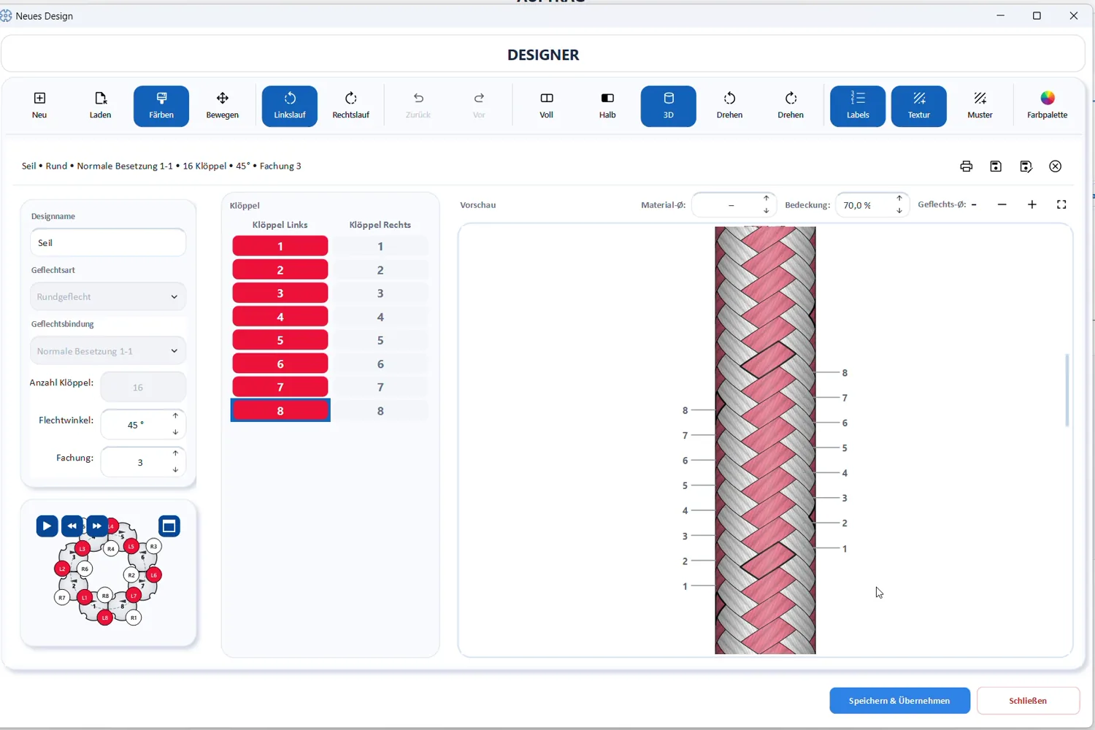Image resolution: width=1095 pixels, height=730 pixels.
Task: Click Speichern & Übernehmen button
Action: click(899, 701)
